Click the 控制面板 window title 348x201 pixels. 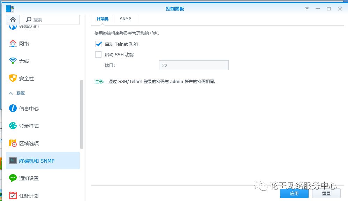pyautogui.click(x=175, y=9)
